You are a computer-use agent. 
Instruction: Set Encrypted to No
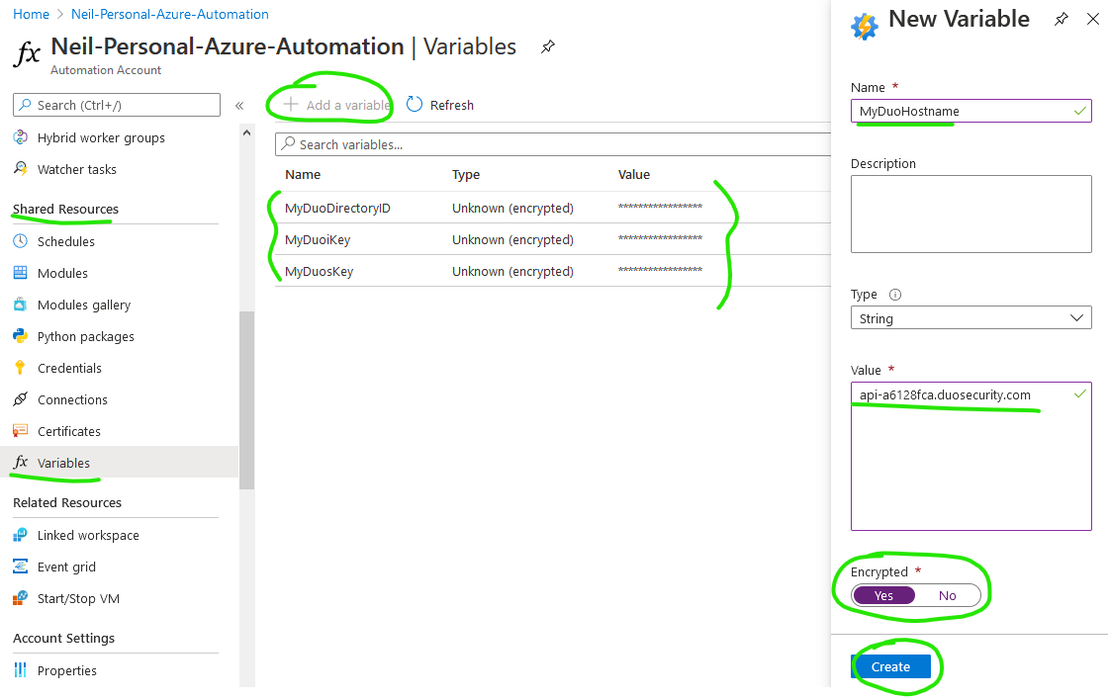click(947, 595)
